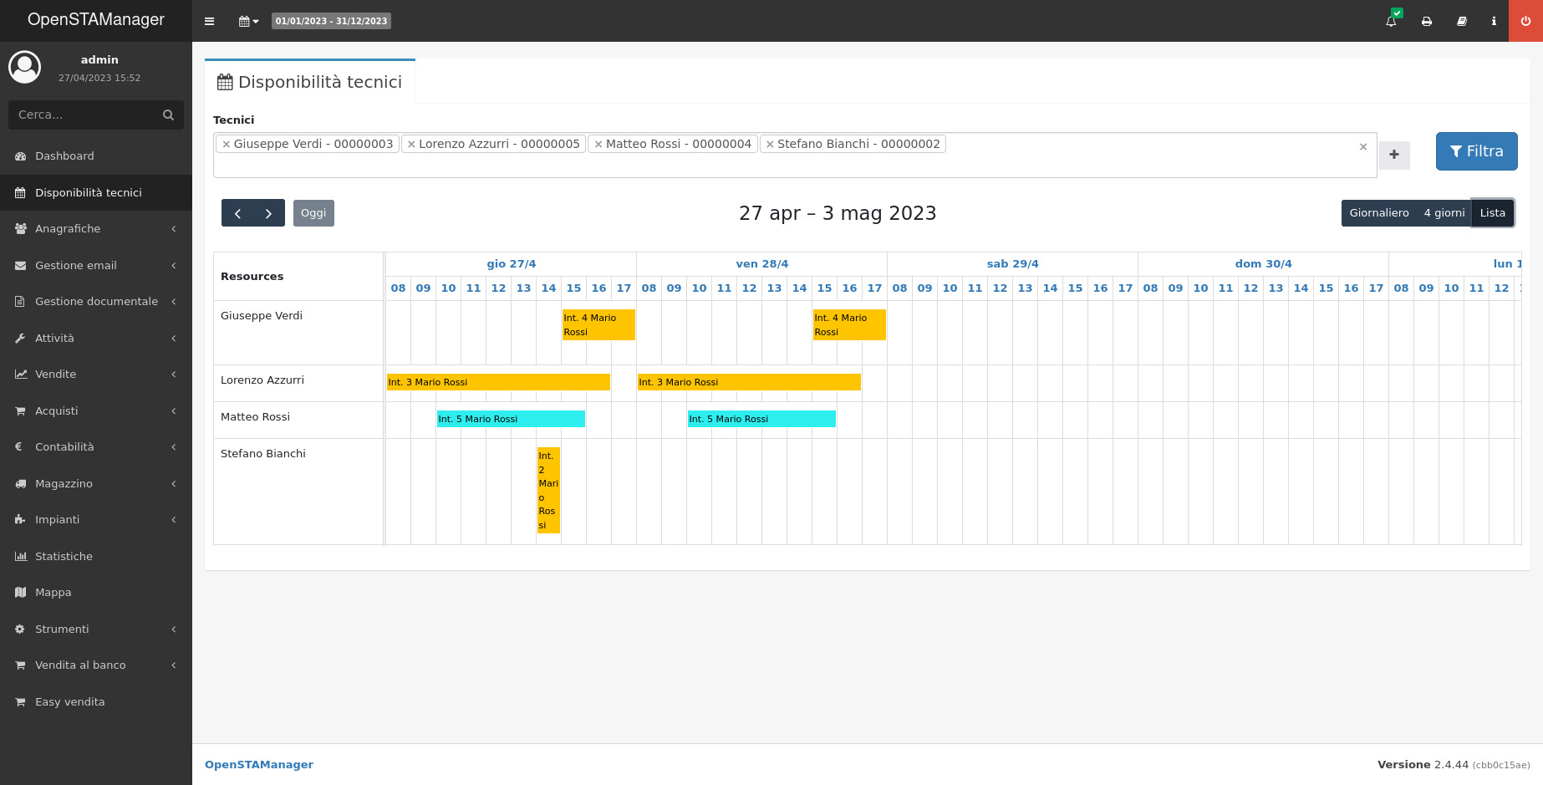Click the search magnifier icon in sidebar

coord(168,115)
